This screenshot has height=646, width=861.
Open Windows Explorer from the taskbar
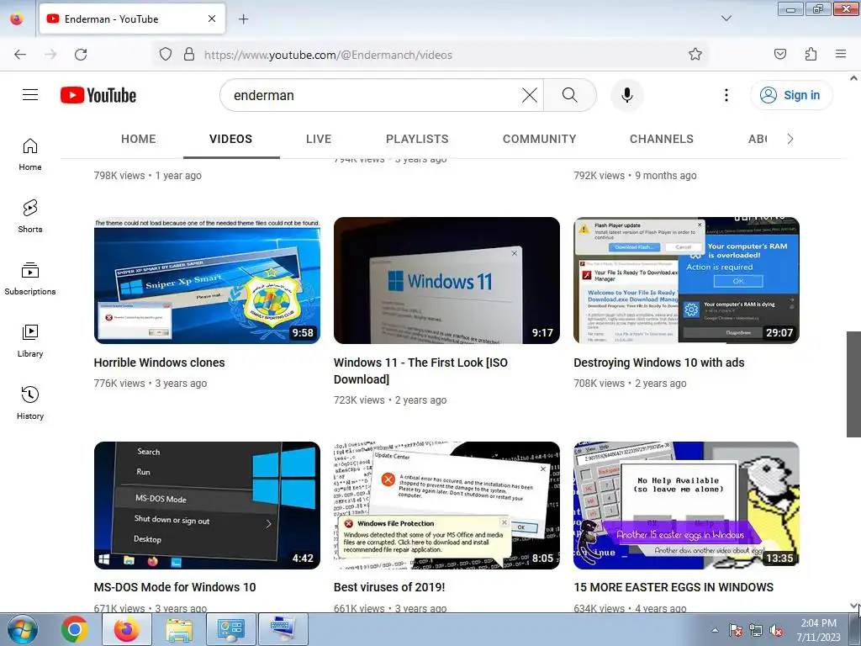[179, 629]
